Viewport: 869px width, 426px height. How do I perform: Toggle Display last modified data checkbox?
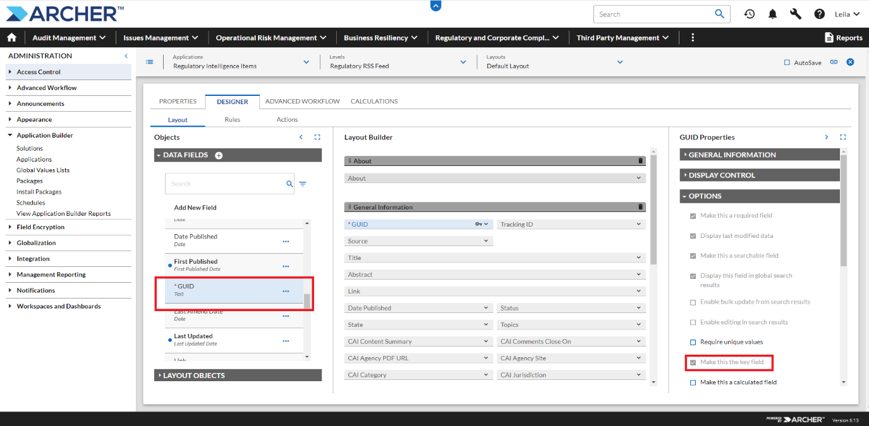693,236
